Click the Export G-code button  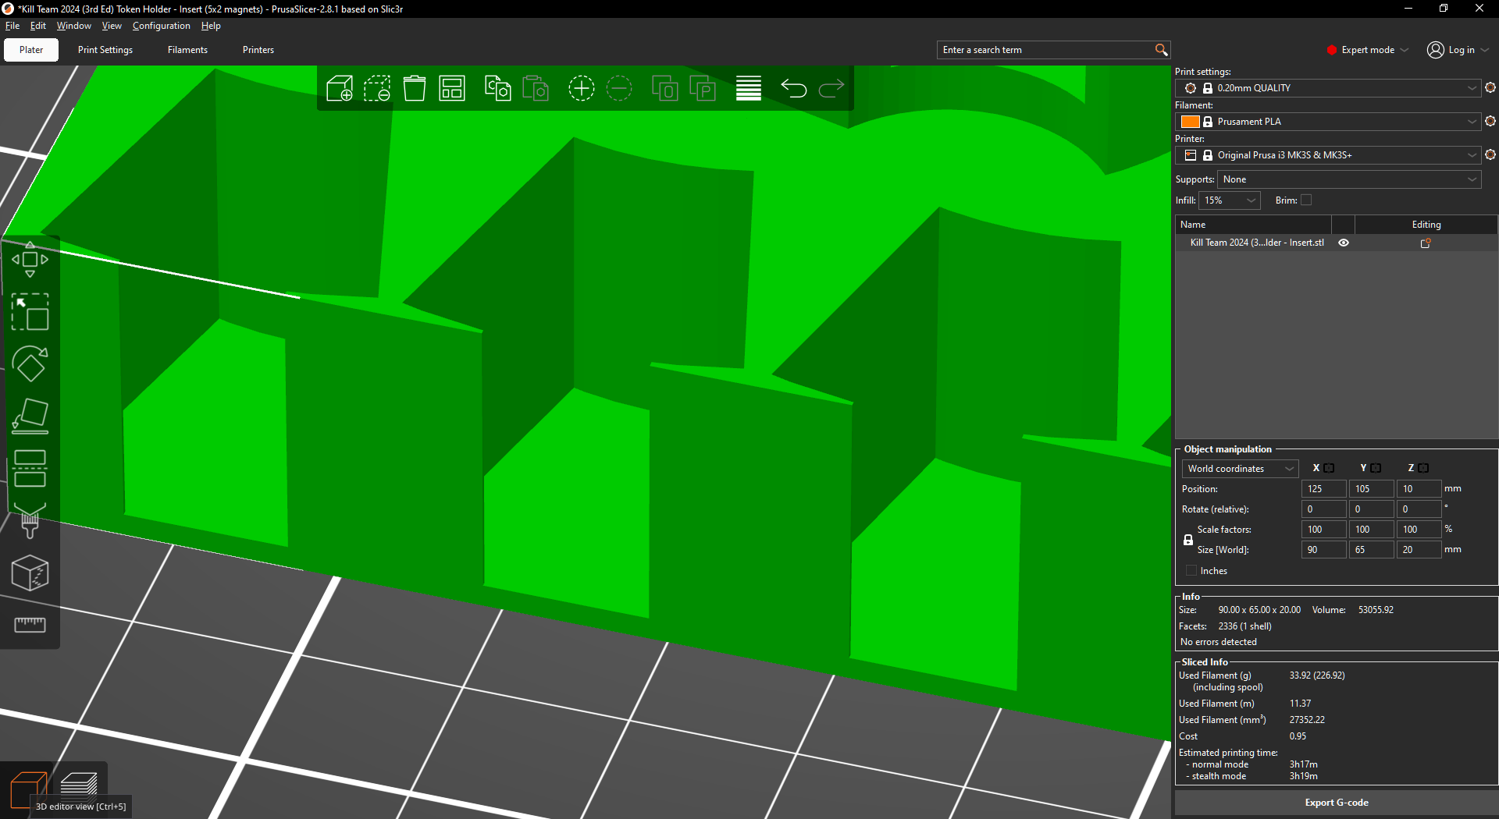pyautogui.click(x=1336, y=803)
